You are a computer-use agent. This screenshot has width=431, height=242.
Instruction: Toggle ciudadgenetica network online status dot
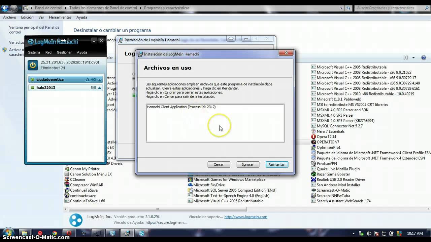[32, 80]
